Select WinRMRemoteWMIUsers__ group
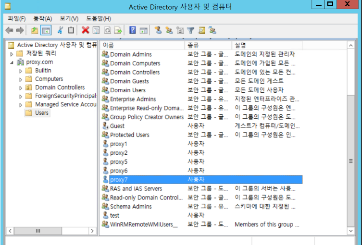 click(202, 224)
